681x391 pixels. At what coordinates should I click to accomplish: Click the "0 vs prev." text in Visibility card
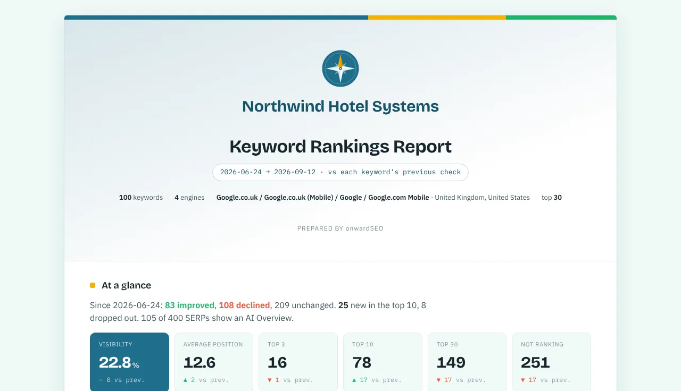[x=126, y=380]
